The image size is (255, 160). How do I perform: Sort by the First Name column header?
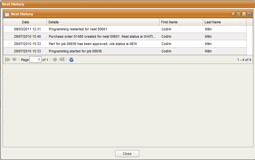pos(181,22)
